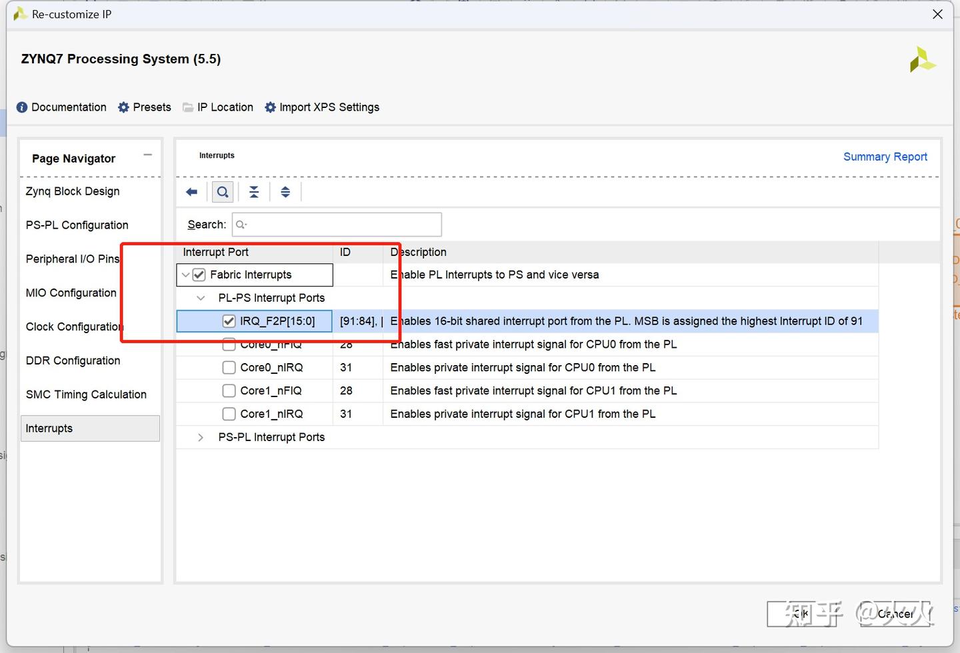Open Presets using its gear icon

click(x=123, y=107)
